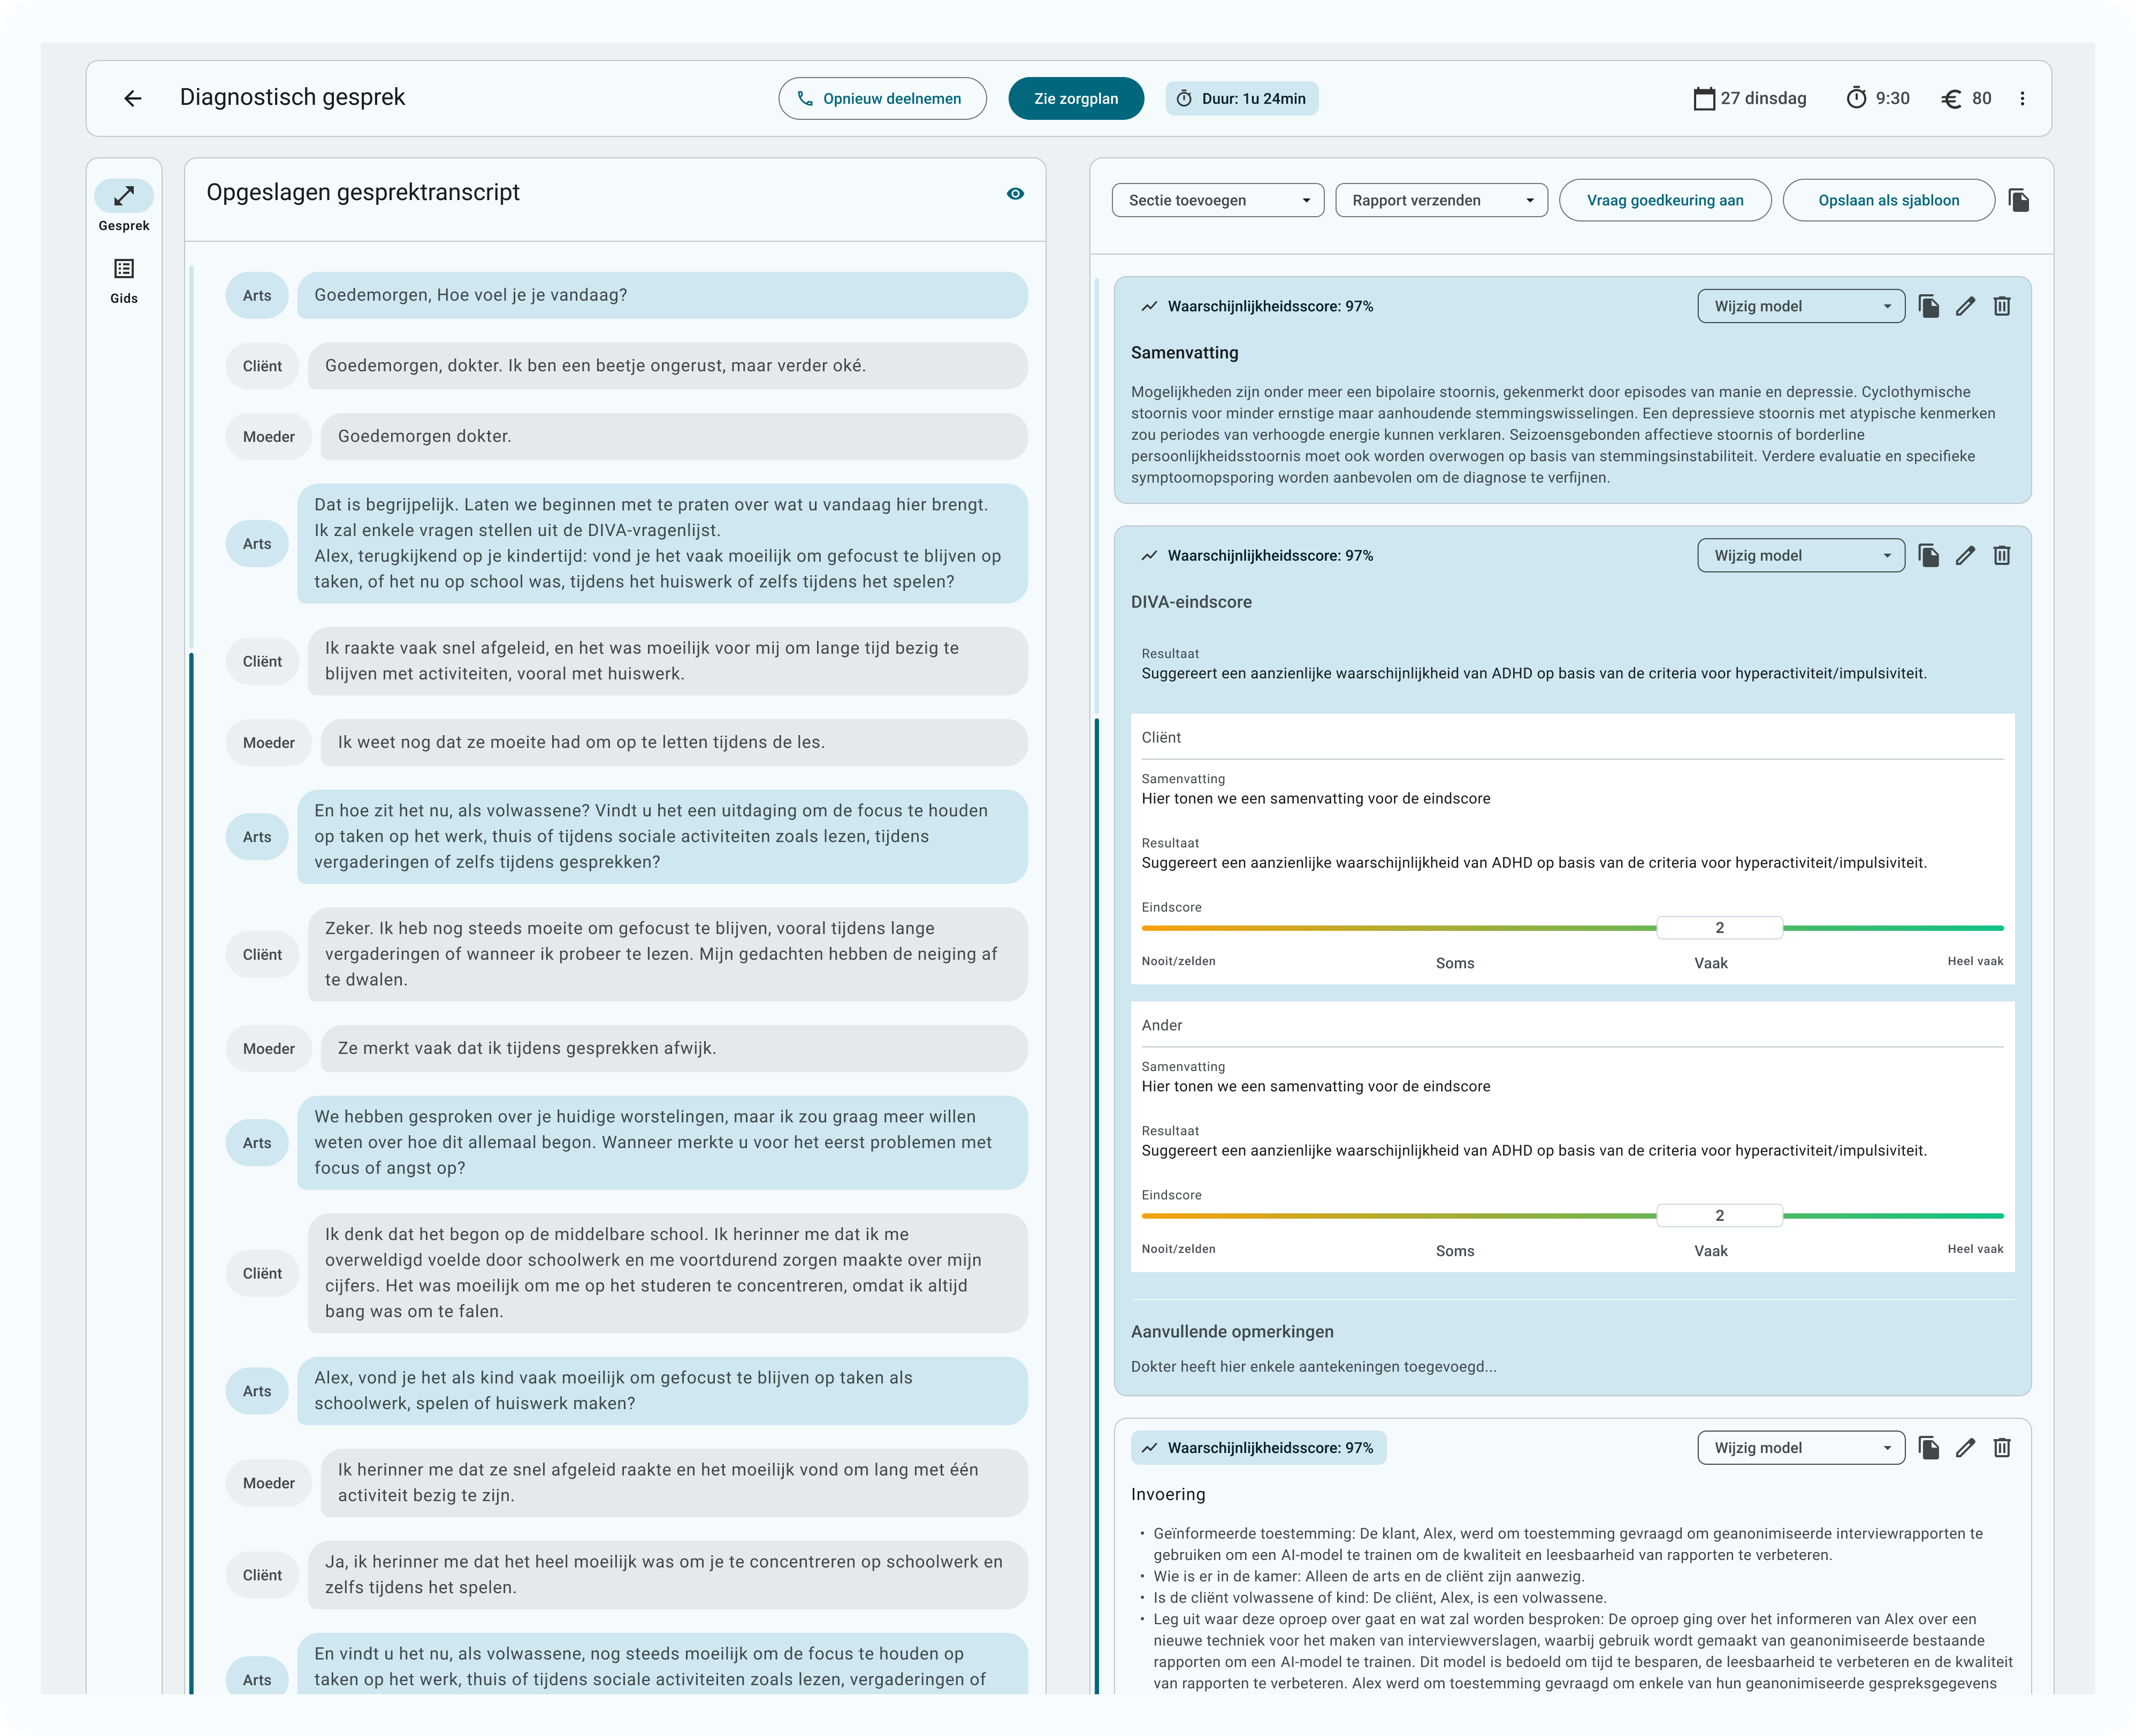Open the three-dot more options menu
This screenshot has width=2136, height=1736.
[x=2022, y=98]
